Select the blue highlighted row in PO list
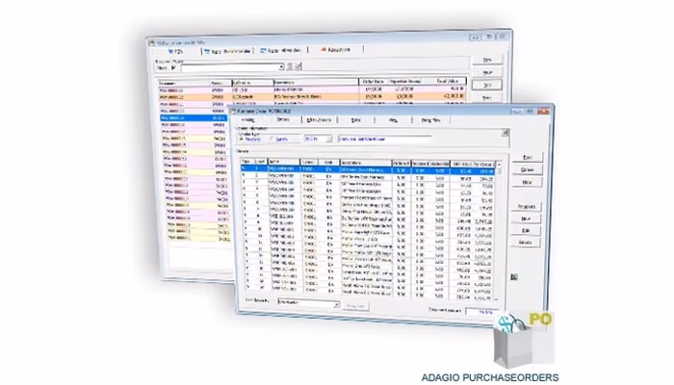674x385 pixels. point(193,117)
